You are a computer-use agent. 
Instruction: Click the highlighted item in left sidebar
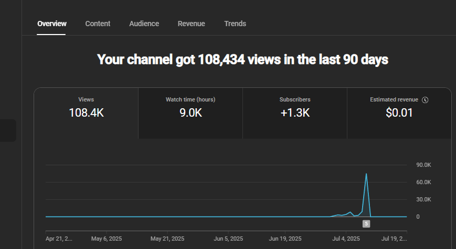[x=8, y=130]
